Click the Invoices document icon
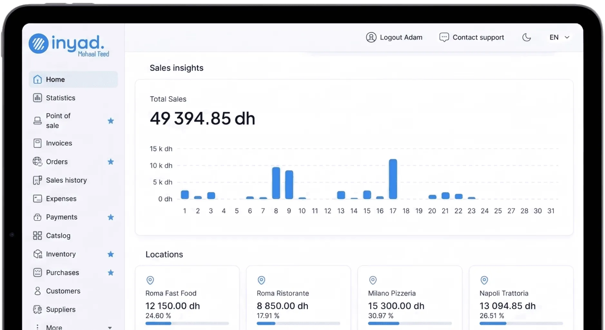Image resolution: width=605 pixels, height=330 pixels. pyautogui.click(x=37, y=143)
